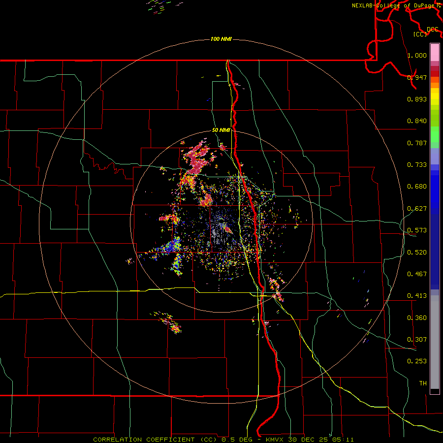The image size is (443, 443).
Task: Select the 0.947 scale value
Action: 417,77
